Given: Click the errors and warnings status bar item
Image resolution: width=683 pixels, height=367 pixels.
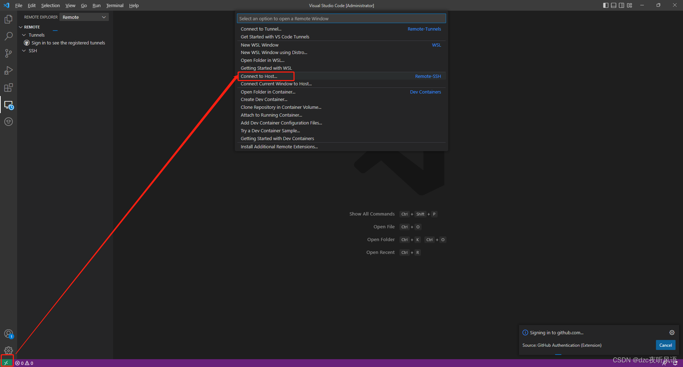Looking at the screenshot, I should point(24,363).
